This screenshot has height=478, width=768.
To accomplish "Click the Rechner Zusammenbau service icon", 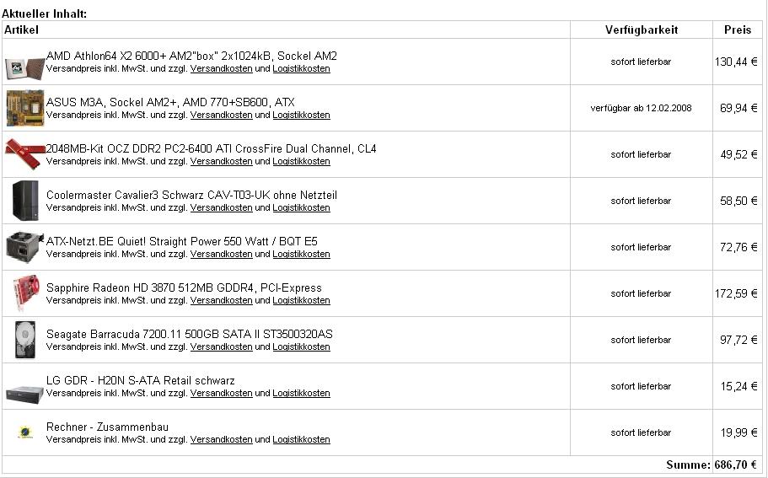I will (25, 432).
